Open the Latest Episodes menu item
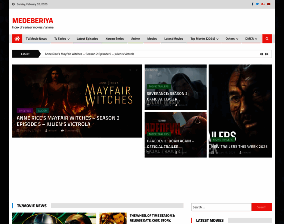Image resolution: width=284 pixels, height=224 pixels. coord(87,39)
